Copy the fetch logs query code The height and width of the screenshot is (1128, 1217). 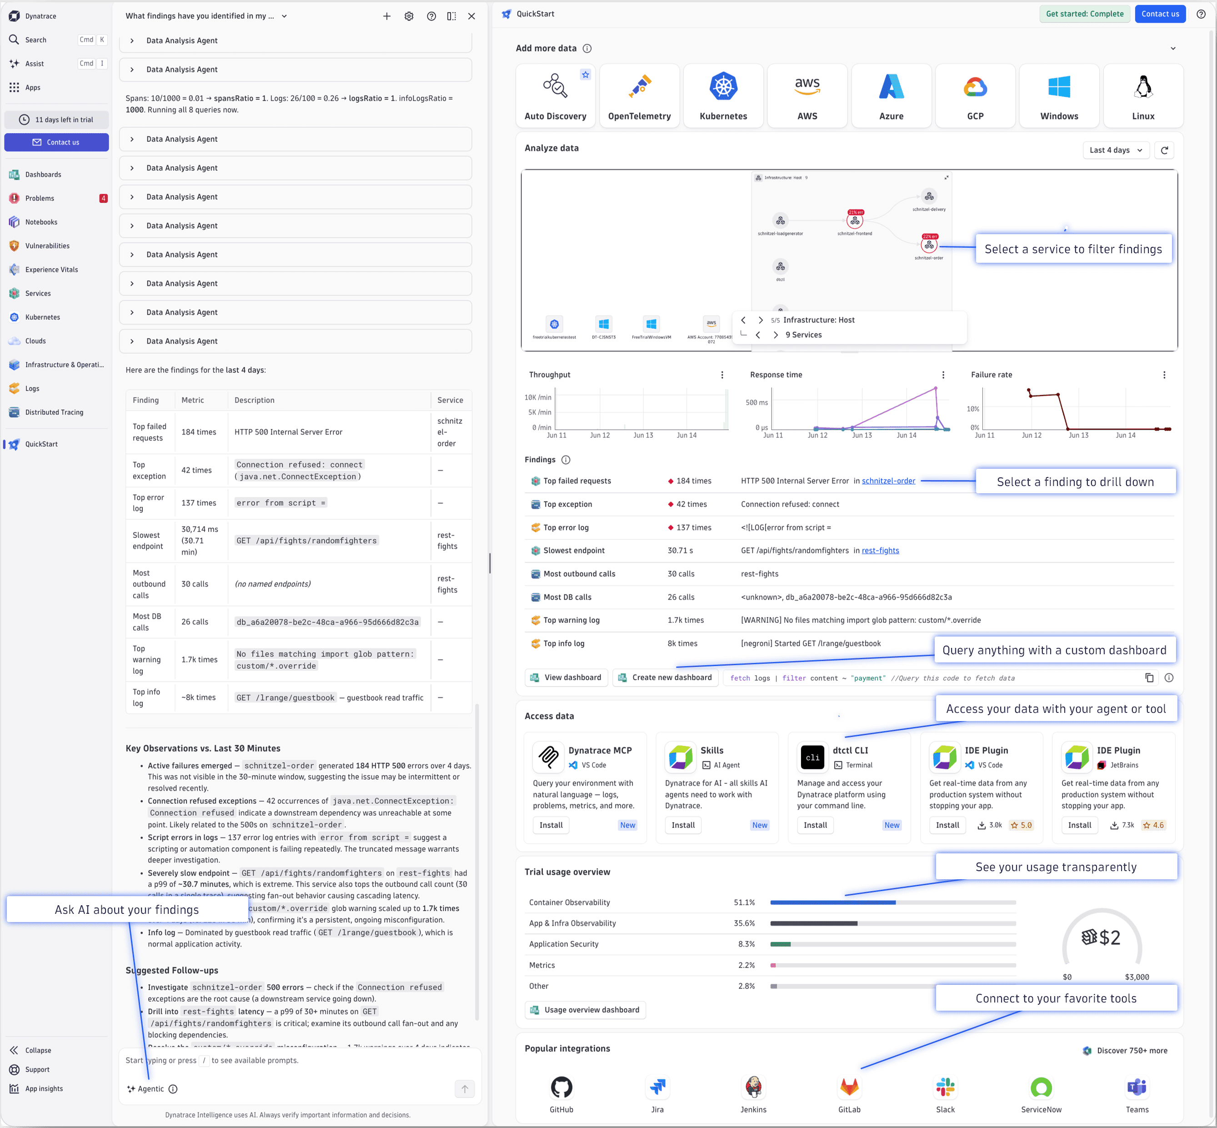tap(1149, 677)
